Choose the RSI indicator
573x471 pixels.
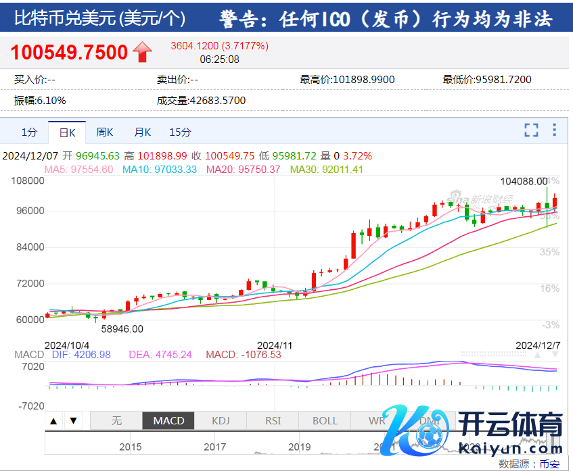click(x=273, y=421)
